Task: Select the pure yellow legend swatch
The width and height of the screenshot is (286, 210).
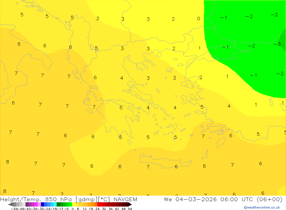Action: (x=74, y=204)
